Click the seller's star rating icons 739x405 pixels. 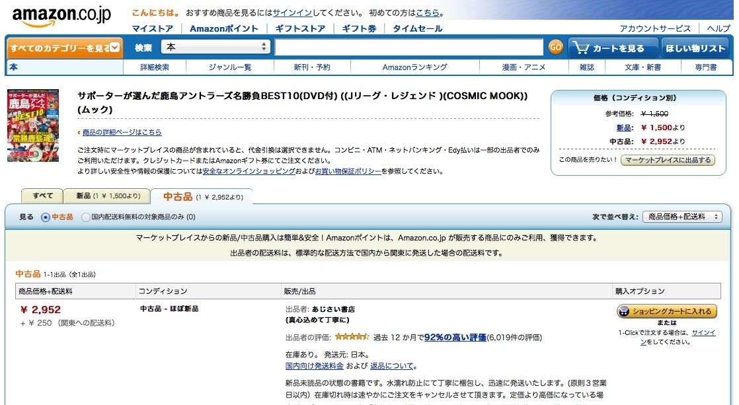pyautogui.click(x=352, y=337)
